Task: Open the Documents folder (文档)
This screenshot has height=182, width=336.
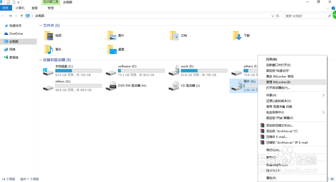Action: tap(174, 36)
